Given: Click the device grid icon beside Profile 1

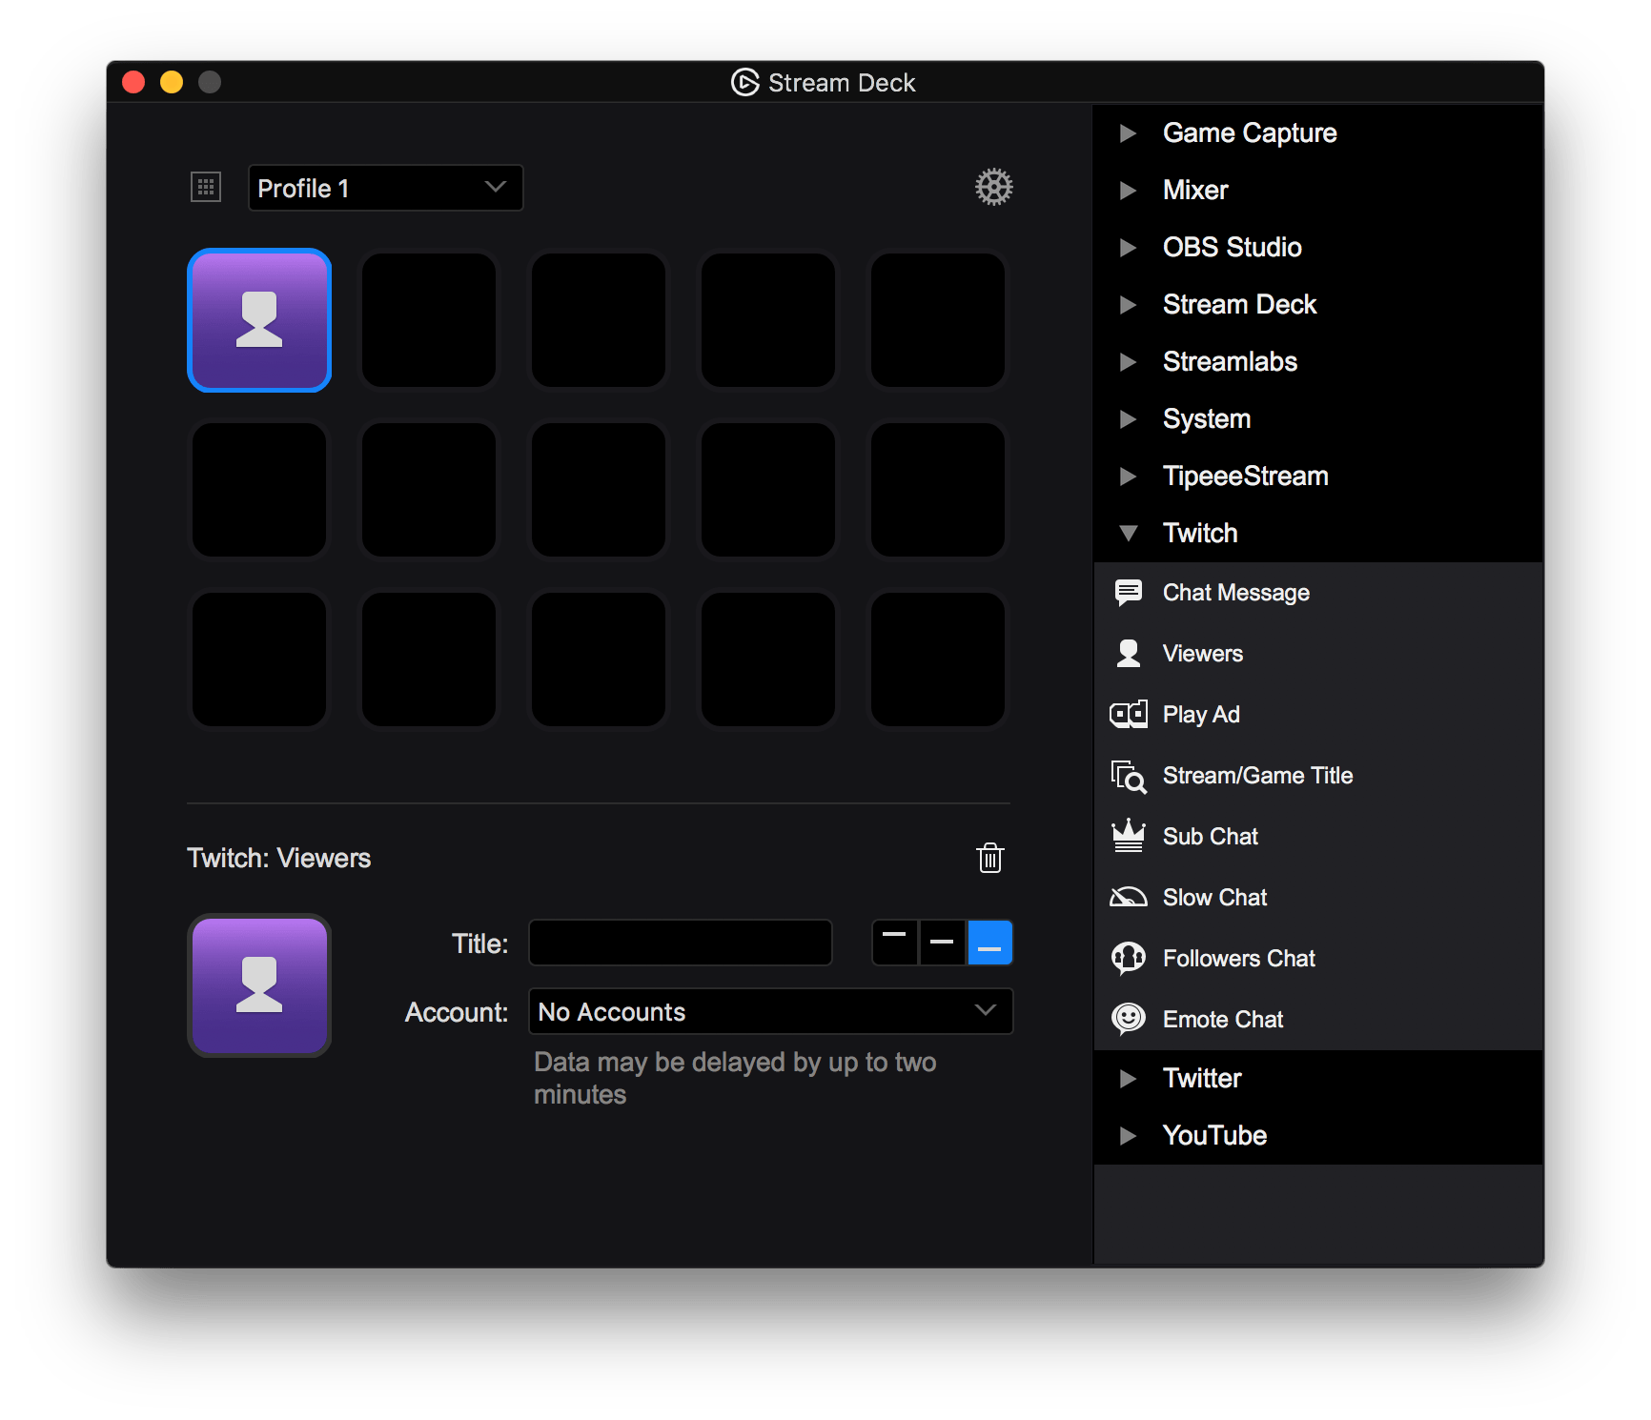Looking at the screenshot, I should [206, 187].
